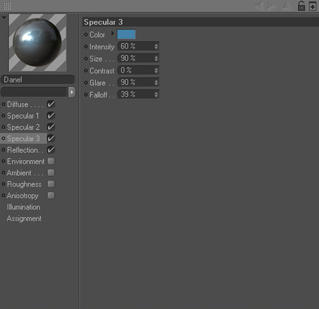Uncheck the Specular 1 checkbox
319x309 pixels.
[51, 116]
